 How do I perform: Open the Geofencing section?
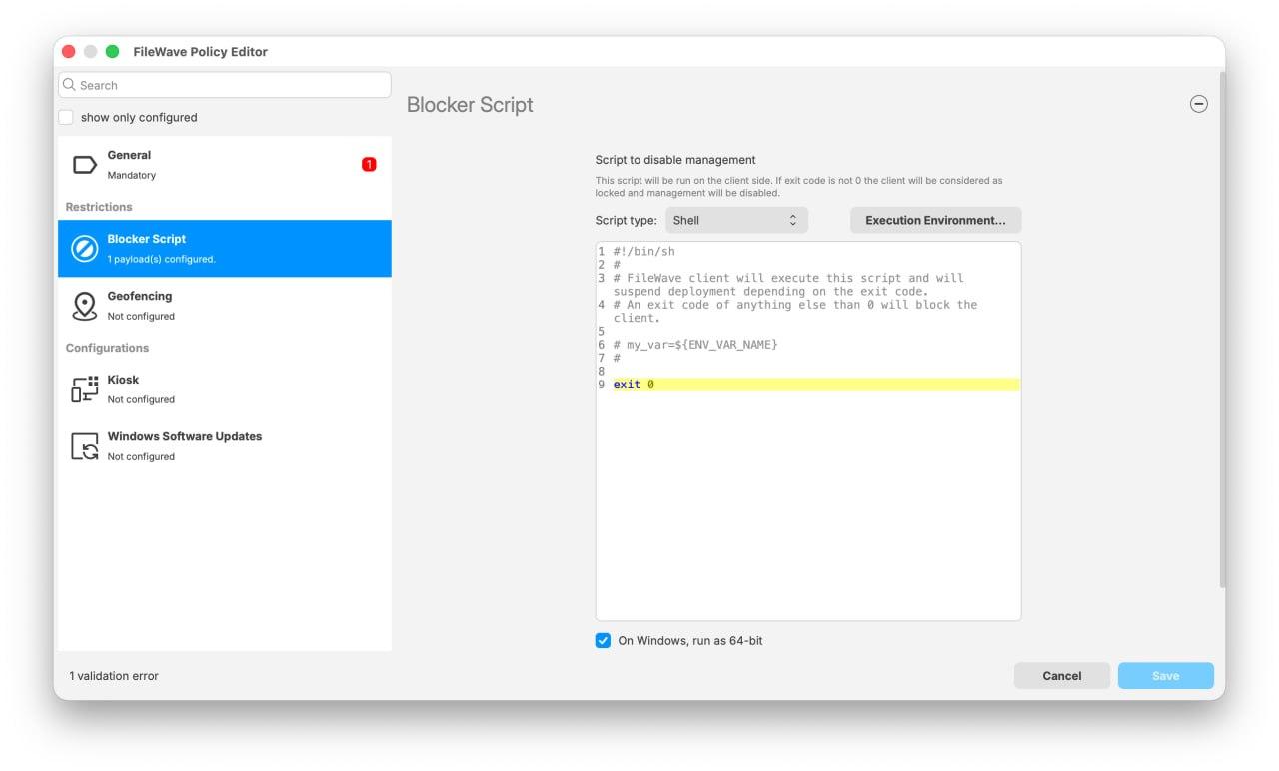pos(225,306)
